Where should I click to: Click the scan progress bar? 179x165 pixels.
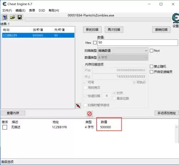pos(98,19)
